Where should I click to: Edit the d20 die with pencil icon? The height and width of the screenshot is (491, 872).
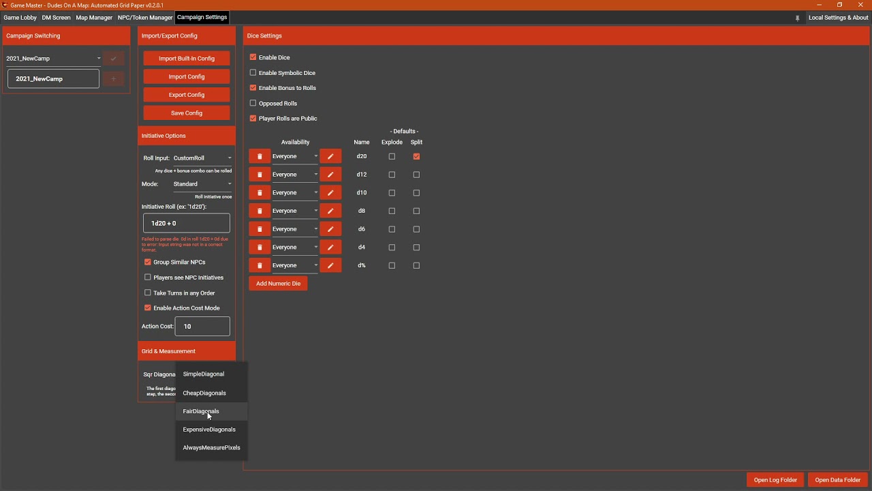click(330, 157)
